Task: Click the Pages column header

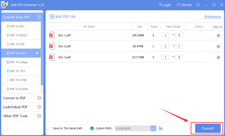Action: click(x=154, y=26)
